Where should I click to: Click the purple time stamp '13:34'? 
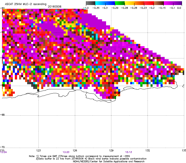pyautogui.click(x=4, y=152)
